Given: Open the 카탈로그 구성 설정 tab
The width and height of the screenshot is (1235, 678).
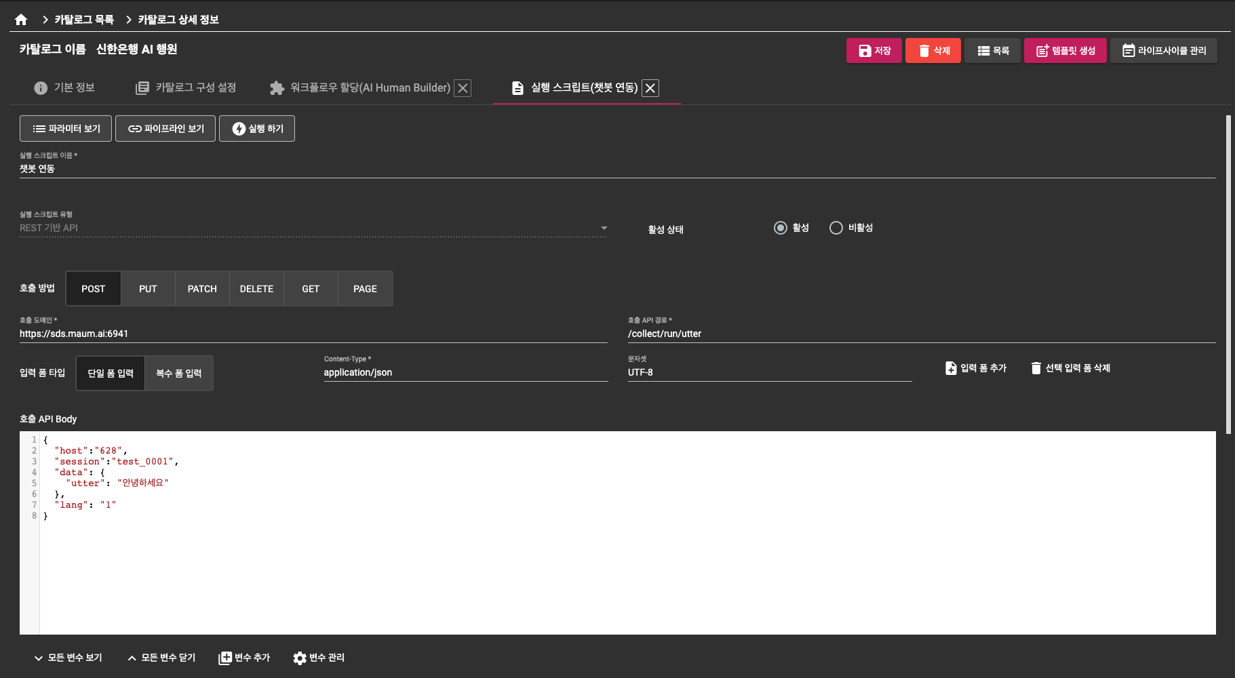Looking at the screenshot, I should click(x=186, y=88).
